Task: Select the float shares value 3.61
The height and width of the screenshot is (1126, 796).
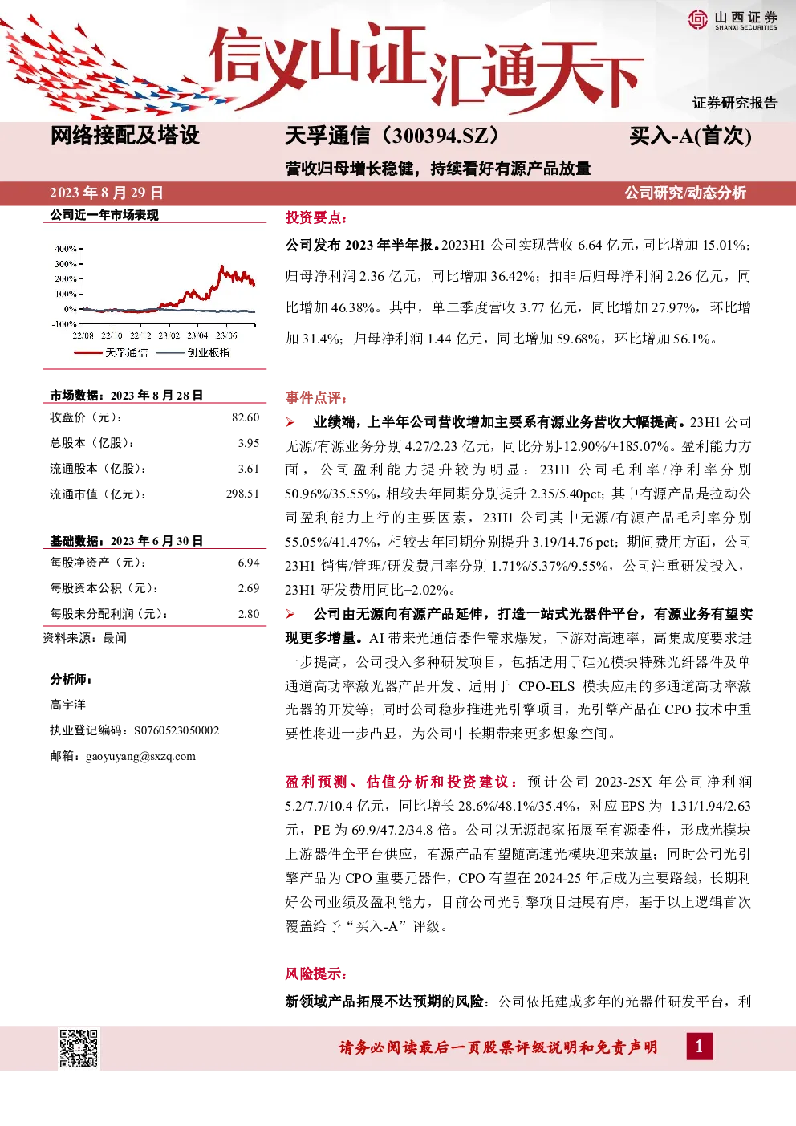Action: coord(249,469)
